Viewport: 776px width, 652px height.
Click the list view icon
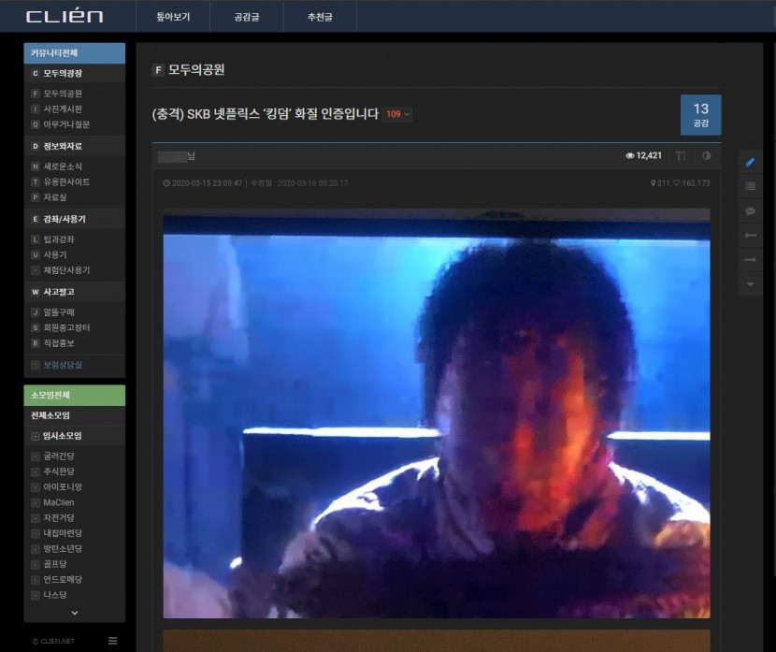tap(750, 186)
